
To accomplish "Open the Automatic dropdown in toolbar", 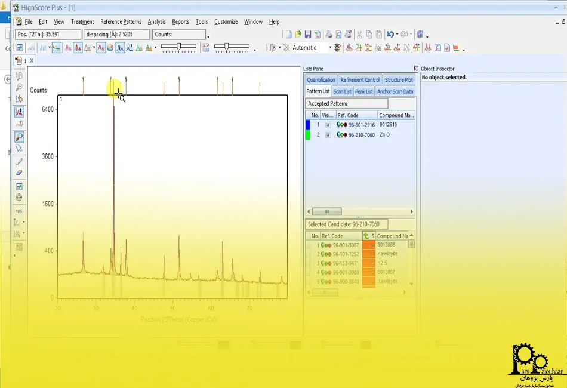I will (330, 48).
